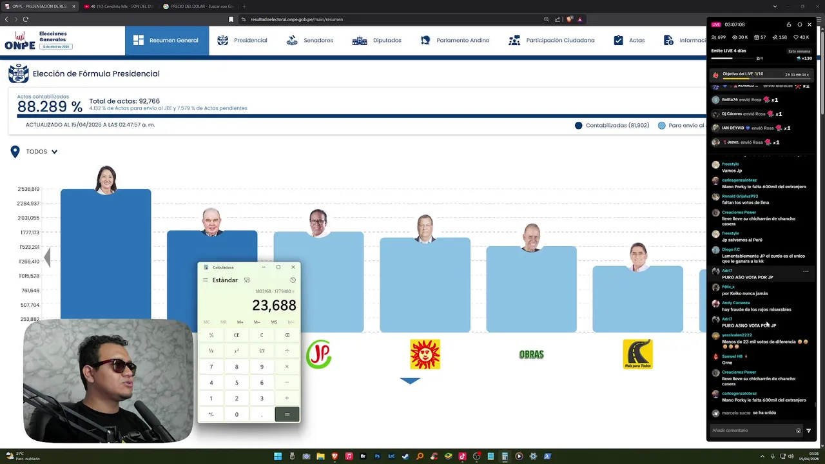The image size is (825, 464).
Task: Open the Diputados tab
Action: pos(377,41)
